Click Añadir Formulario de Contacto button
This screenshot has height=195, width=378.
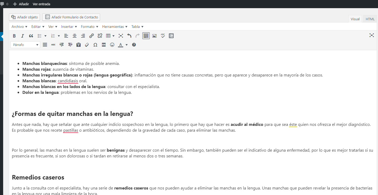[x=71, y=17]
